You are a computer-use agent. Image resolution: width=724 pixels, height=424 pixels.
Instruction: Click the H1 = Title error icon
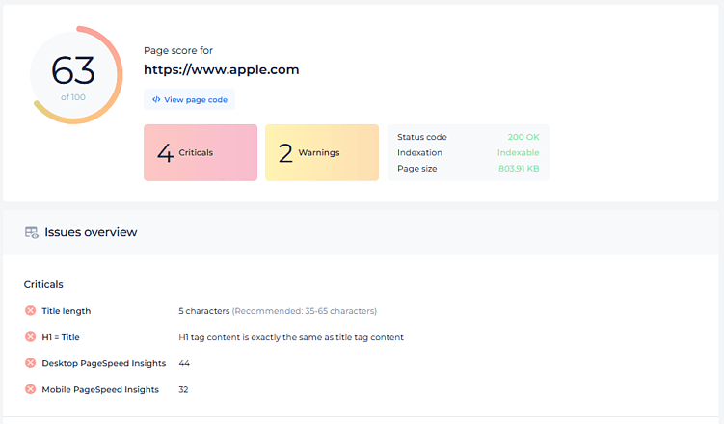tap(30, 337)
